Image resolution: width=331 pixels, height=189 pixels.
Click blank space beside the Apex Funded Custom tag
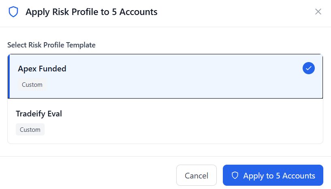point(162,85)
